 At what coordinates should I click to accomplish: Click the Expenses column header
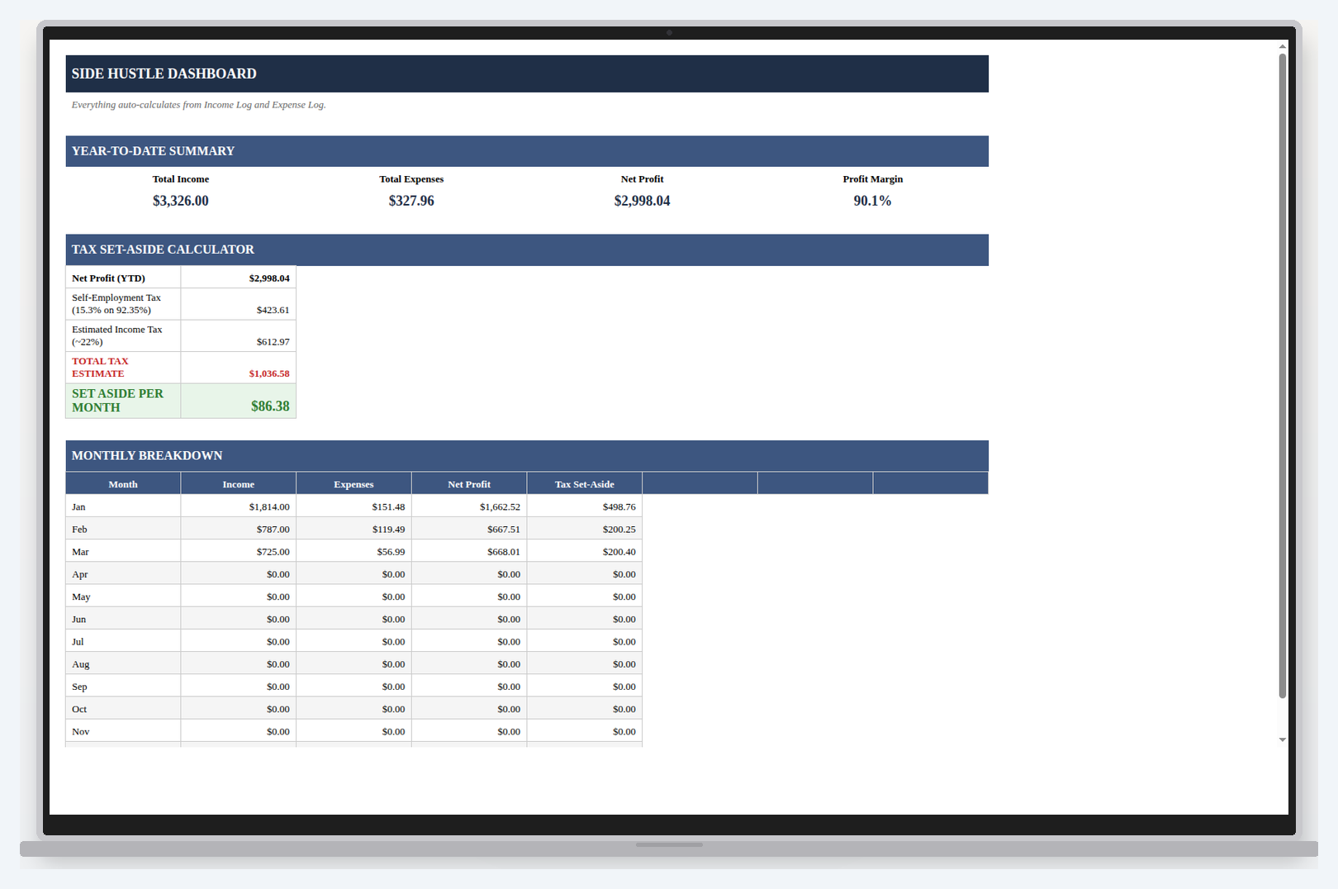coord(353,484)
